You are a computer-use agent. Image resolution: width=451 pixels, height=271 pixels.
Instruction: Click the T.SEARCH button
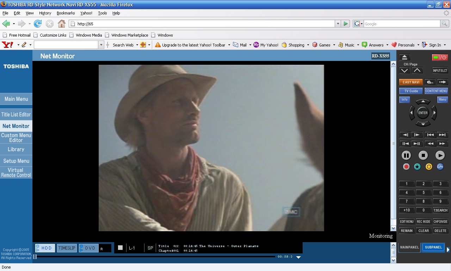coord(440,210)
